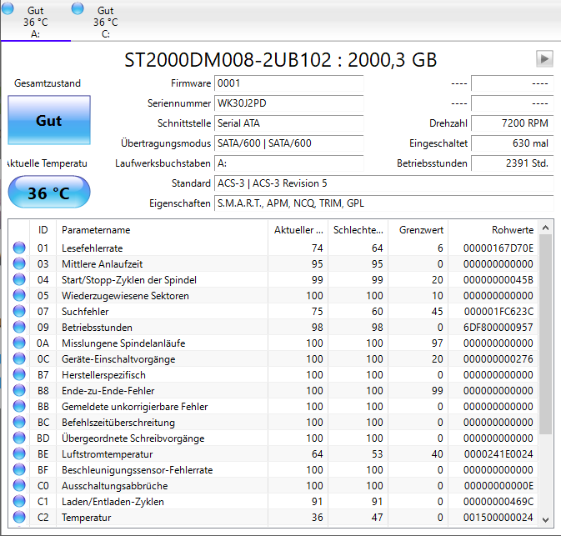The height and width of the screenshot is (536, 561).
Task: Click the blue health orb for drive A:
Action: coord(8,8)
